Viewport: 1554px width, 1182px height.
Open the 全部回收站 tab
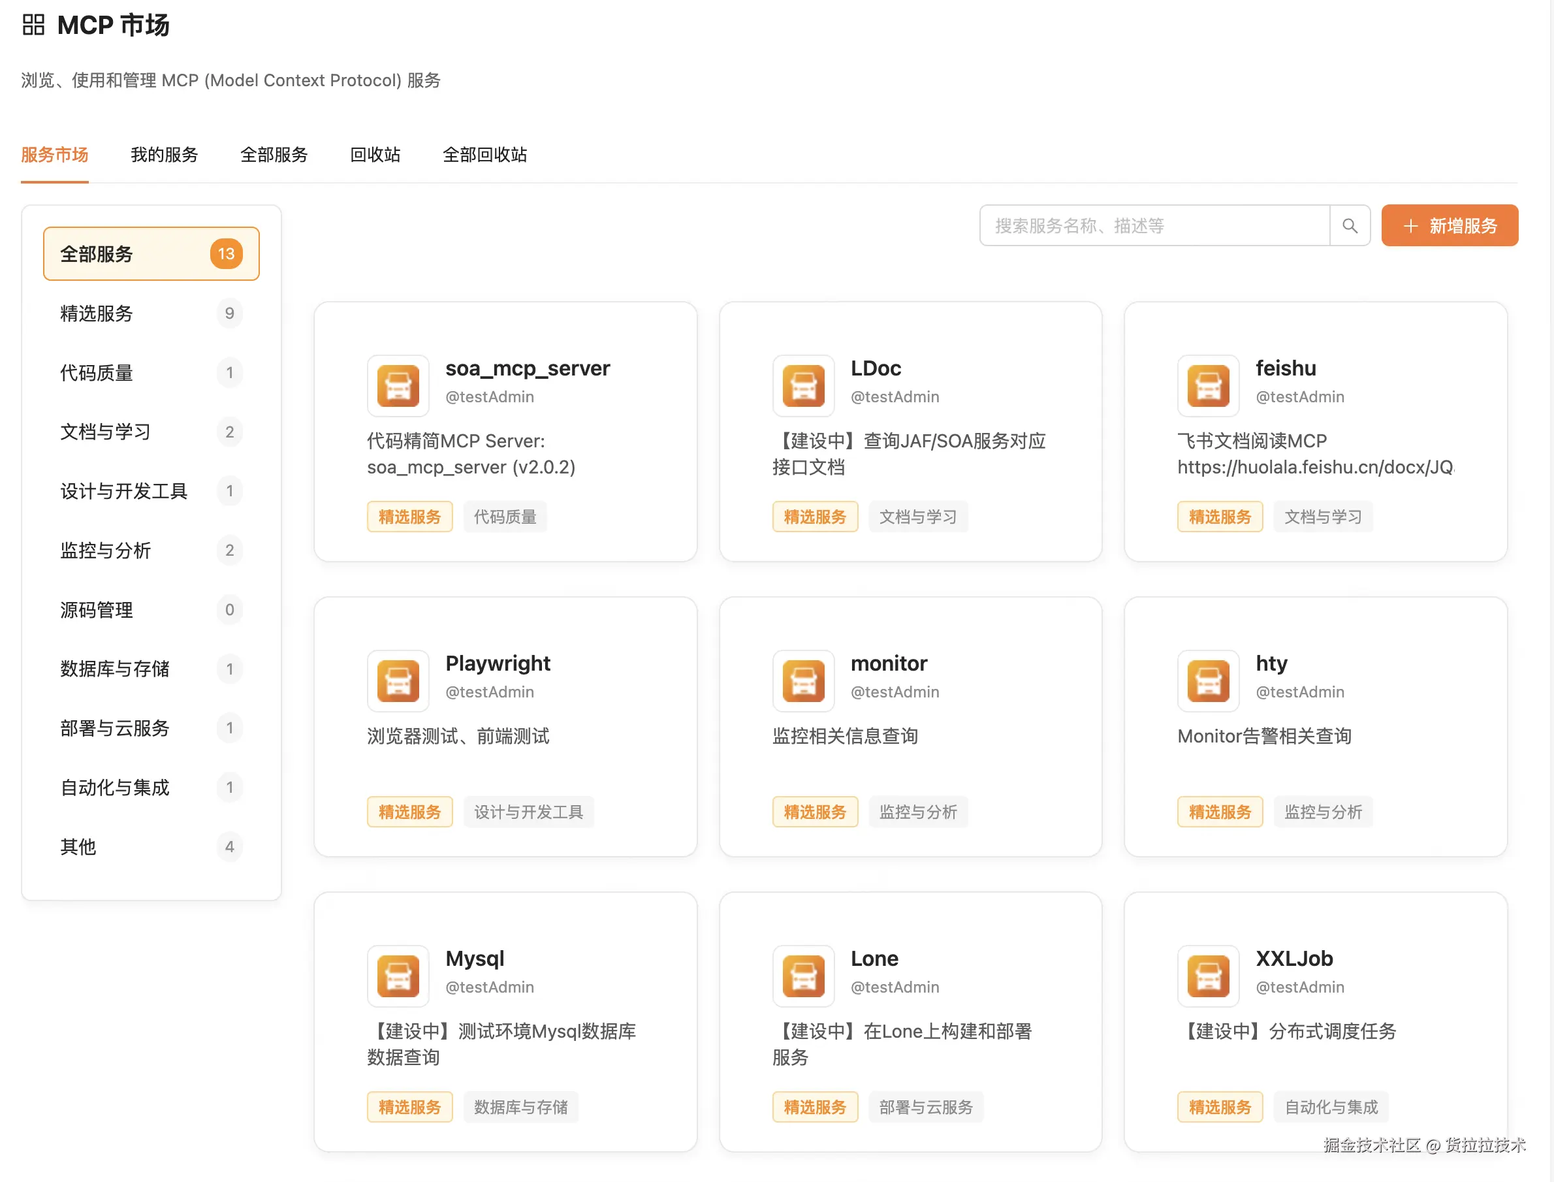pos(484,155)
